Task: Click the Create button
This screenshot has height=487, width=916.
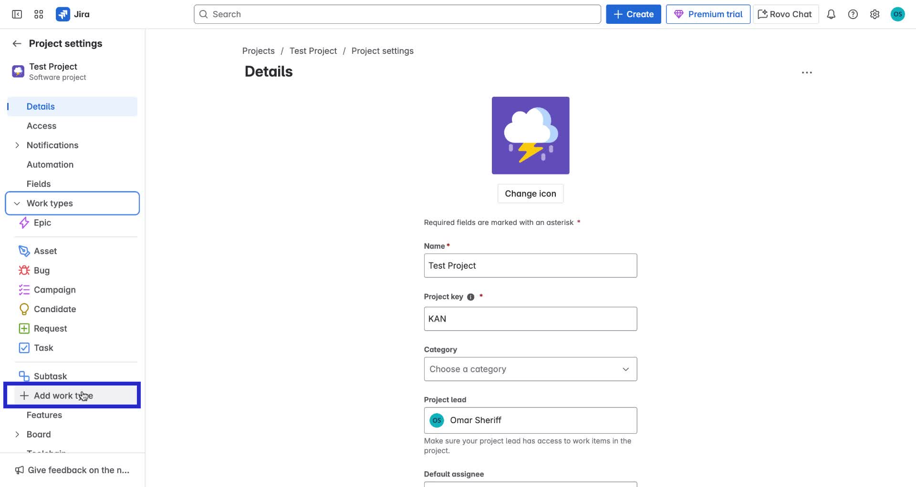Action: tap(633, 14)
